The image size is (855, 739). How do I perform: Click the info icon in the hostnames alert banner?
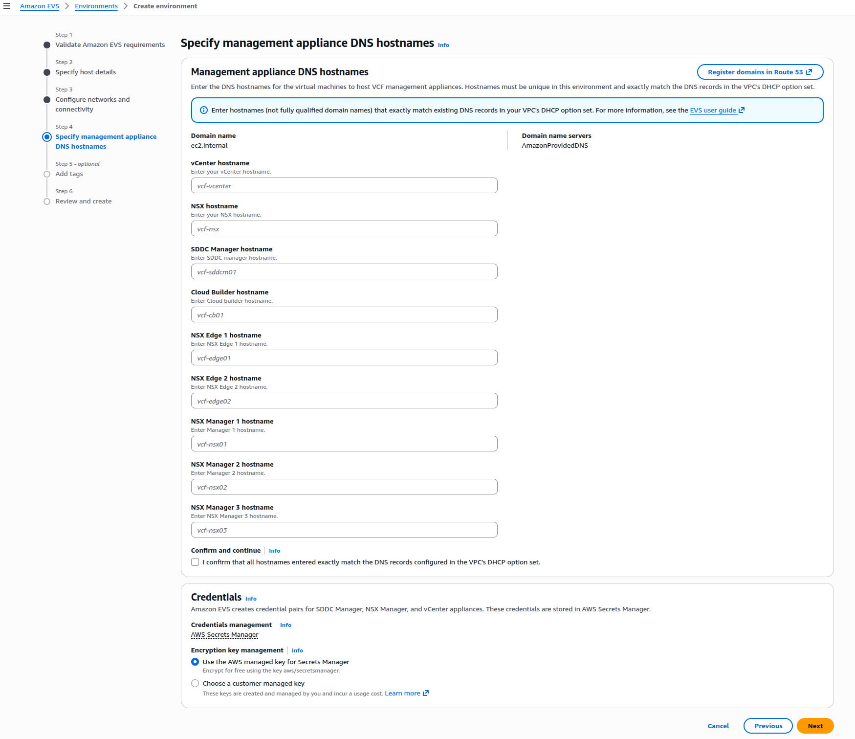click(203, 110)
